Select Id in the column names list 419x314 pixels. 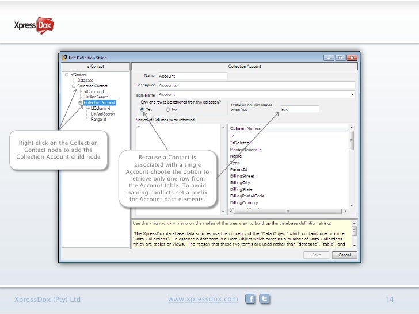[232, 136]
